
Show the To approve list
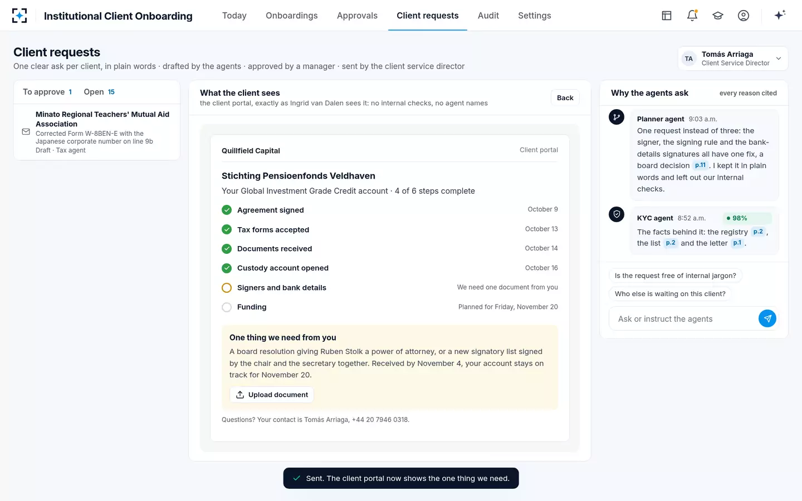(x=47, y=92)
